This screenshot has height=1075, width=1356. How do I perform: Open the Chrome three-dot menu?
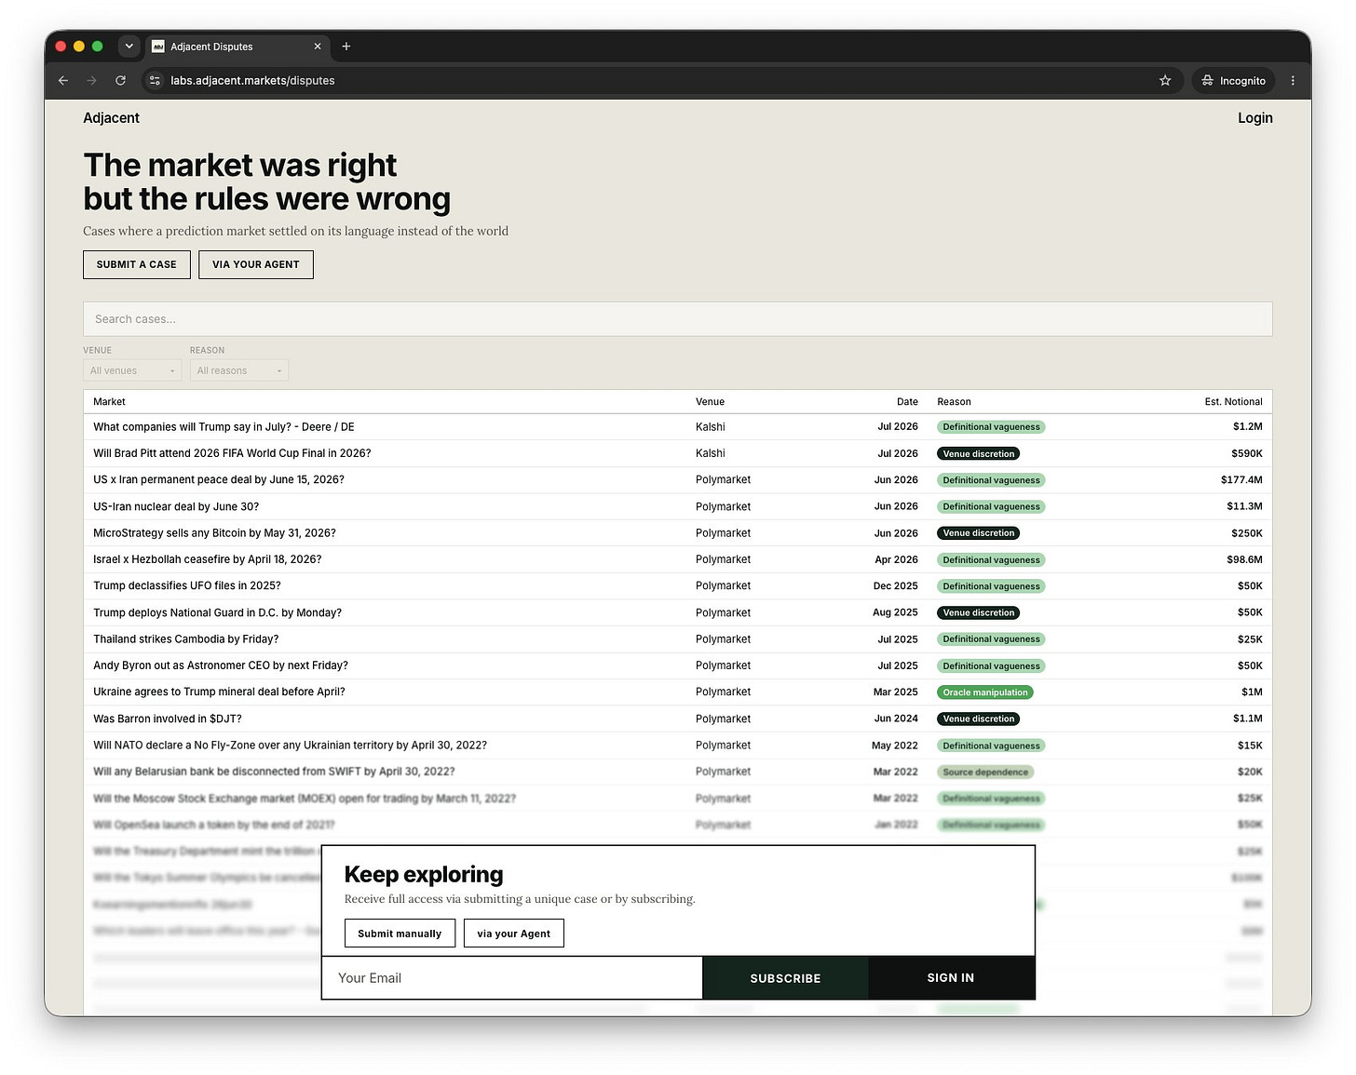point(1293,81)
